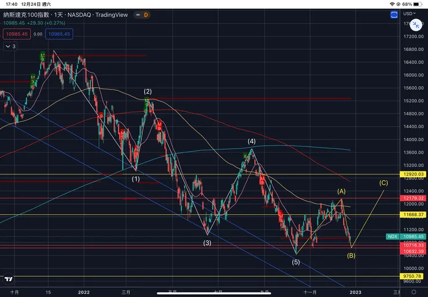Open the 納斯達克100指數 symbol title
This screenshot has height=297, width=428.
(x=27, y=14)
